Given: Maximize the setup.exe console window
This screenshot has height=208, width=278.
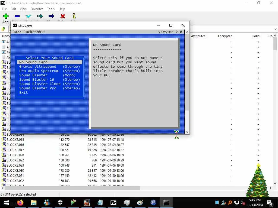Looking at the screenshot, I should coord(171,25).
